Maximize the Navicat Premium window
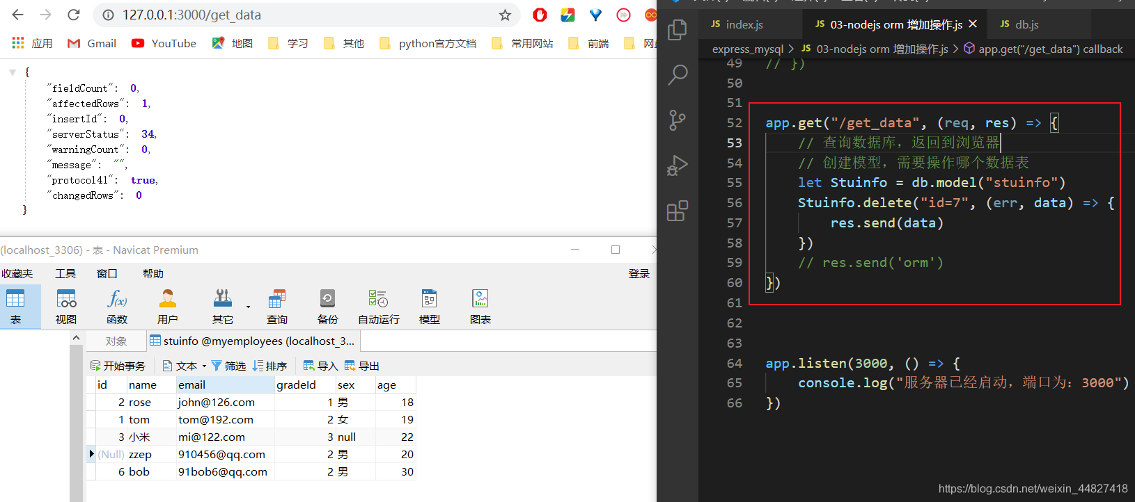The width and height of the screenshot is (1135, 502). 616,250
